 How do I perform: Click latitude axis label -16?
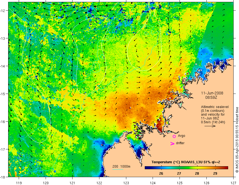click(x=3, y=122)
